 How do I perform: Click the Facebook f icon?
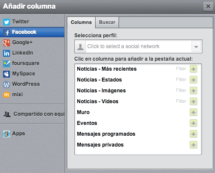click(x=7, y=33)
